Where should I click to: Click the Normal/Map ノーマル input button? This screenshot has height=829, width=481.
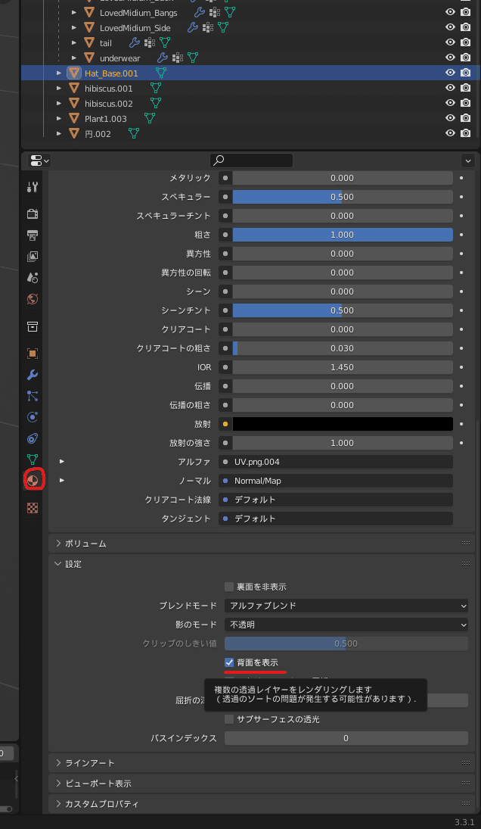[336, 481]
